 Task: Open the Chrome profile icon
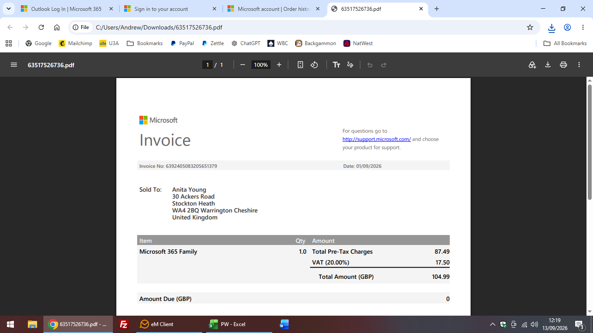(567, 27)
